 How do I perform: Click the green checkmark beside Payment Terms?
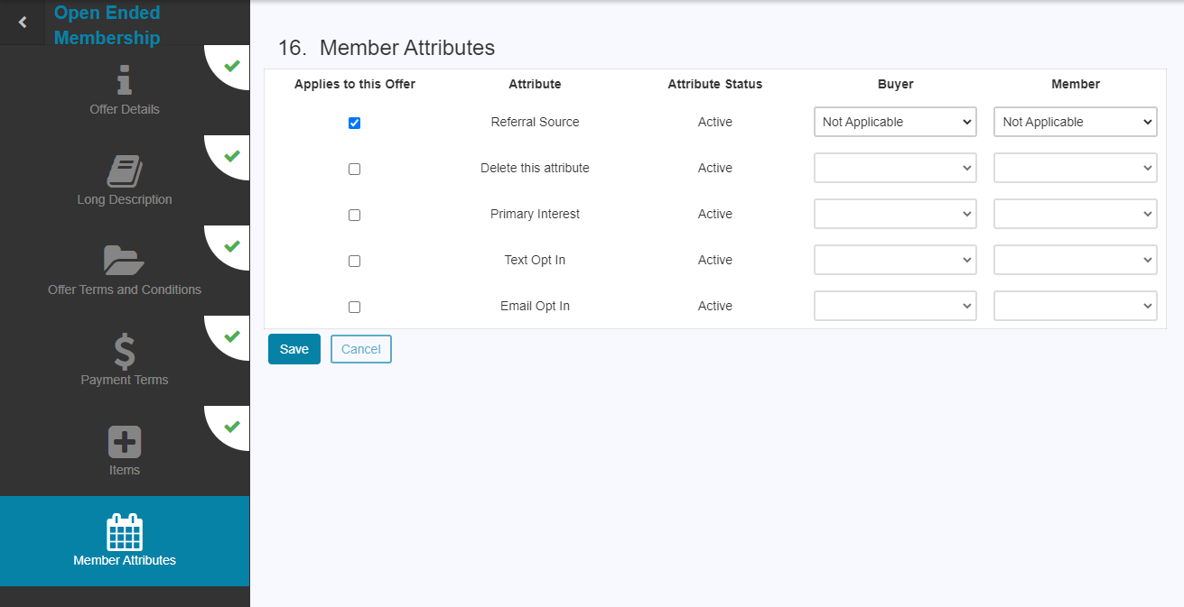[232, 336]
